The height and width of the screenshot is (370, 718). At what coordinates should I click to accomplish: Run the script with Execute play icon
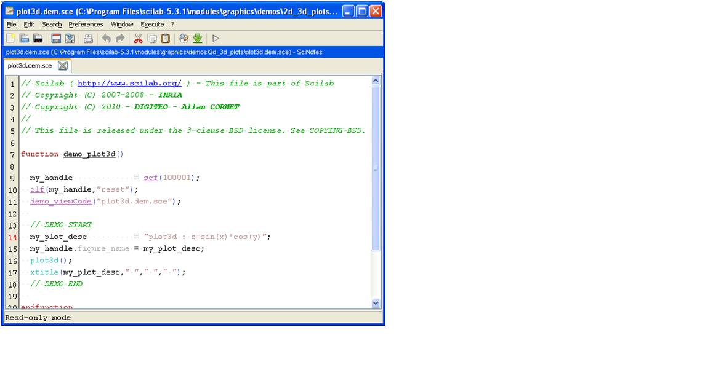coord(216,39)
